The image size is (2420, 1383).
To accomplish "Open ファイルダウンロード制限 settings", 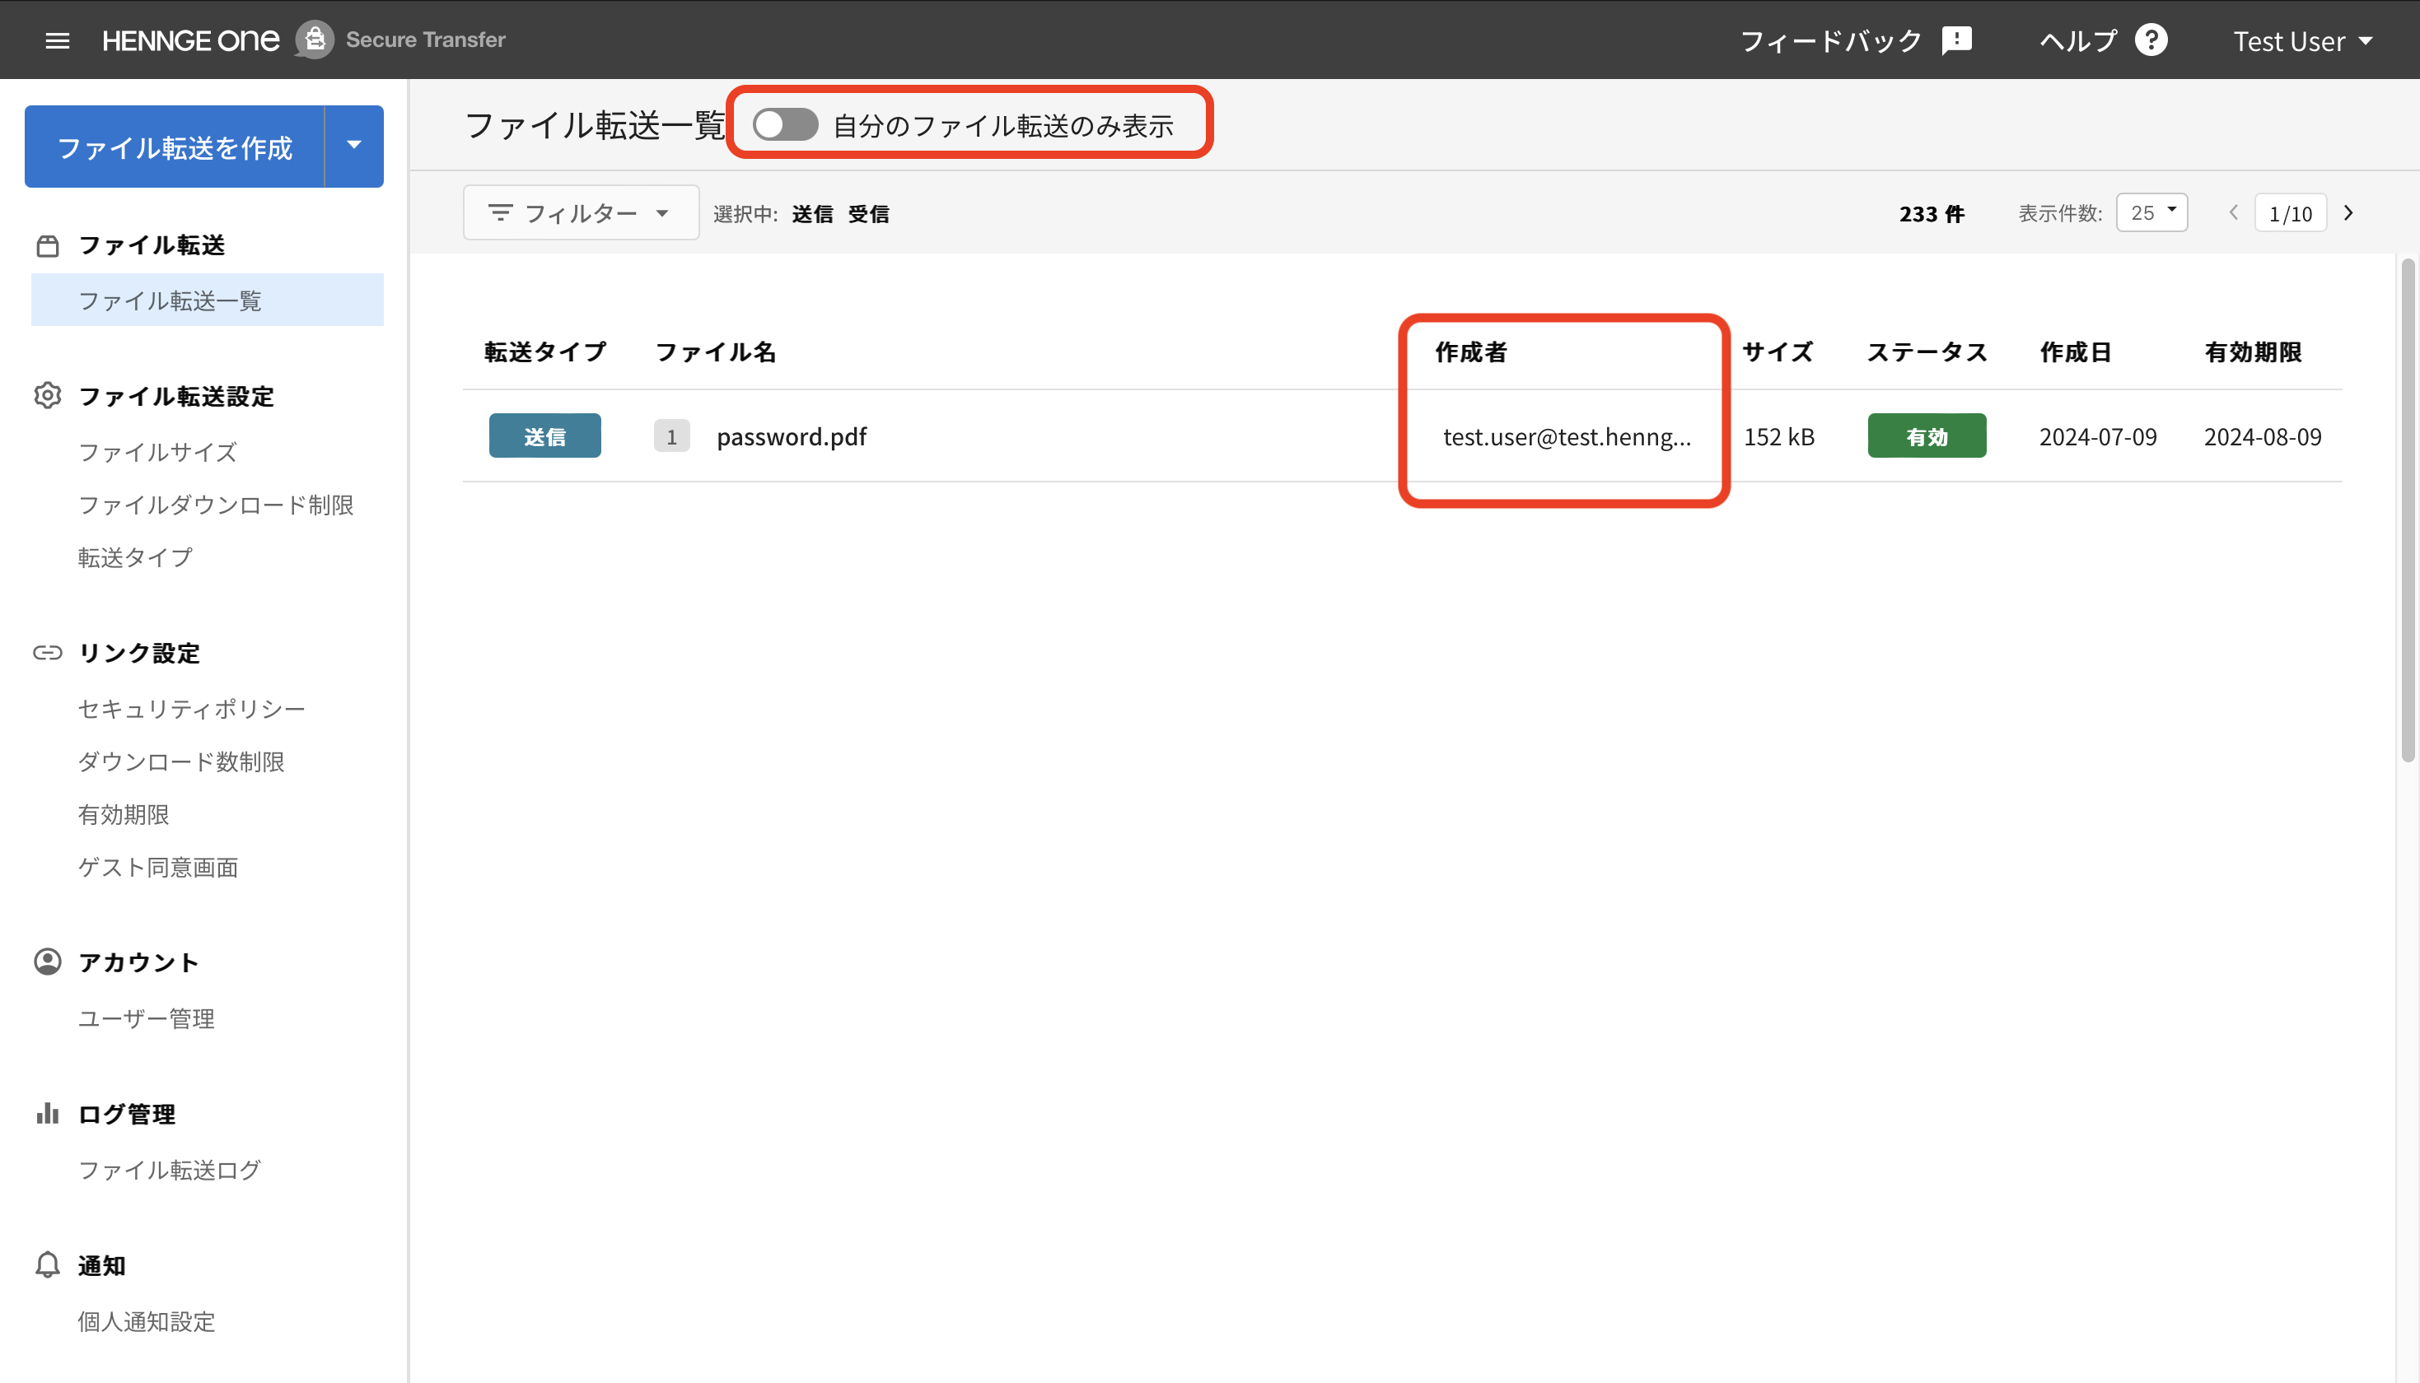I will (x=216, y=505).
